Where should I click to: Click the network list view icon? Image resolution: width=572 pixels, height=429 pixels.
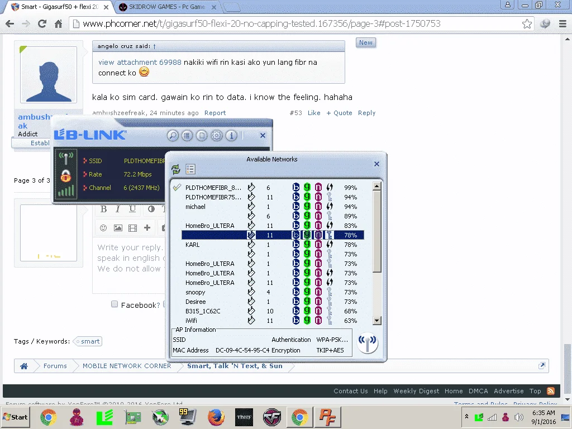click(x=190, y=169)
